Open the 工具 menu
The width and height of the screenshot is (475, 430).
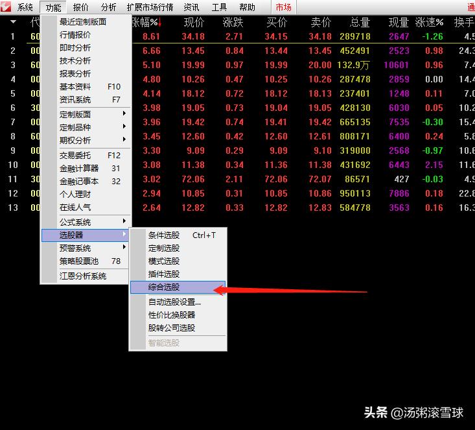coord(219,7)
